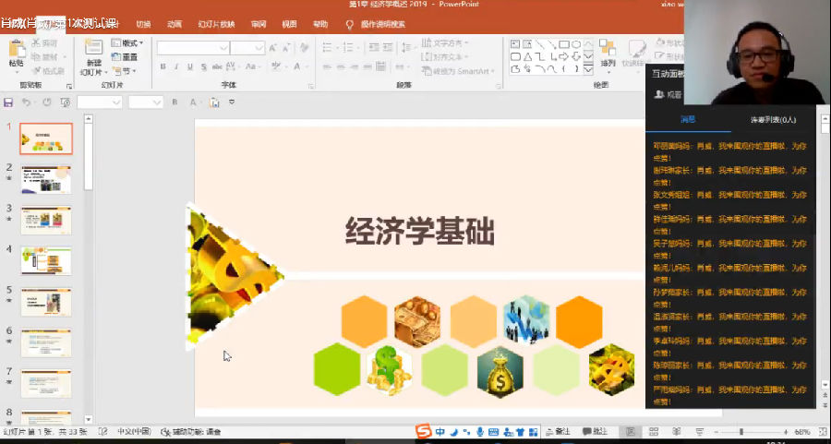
Task: Toggle Comments (批注) pane in status bar
Action: [595, 432]
